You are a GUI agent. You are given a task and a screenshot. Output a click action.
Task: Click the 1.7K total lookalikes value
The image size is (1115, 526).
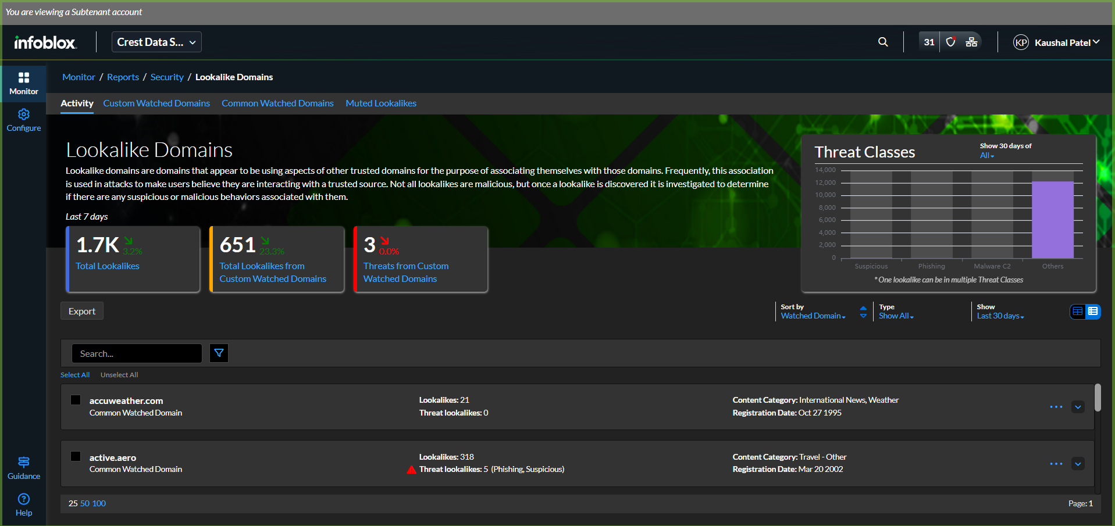(98, 245)
